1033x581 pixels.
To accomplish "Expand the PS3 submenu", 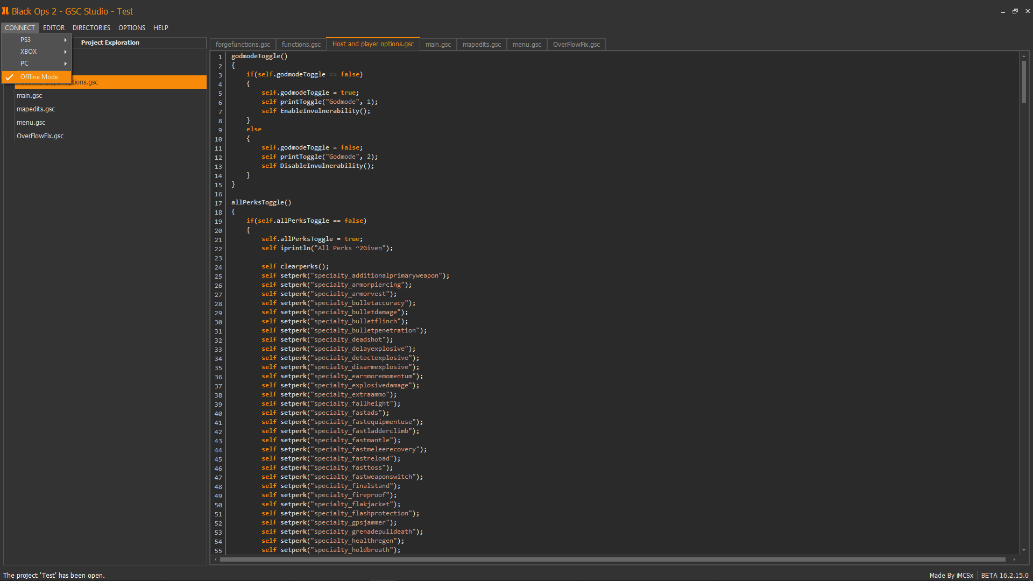I will point(37,40).
